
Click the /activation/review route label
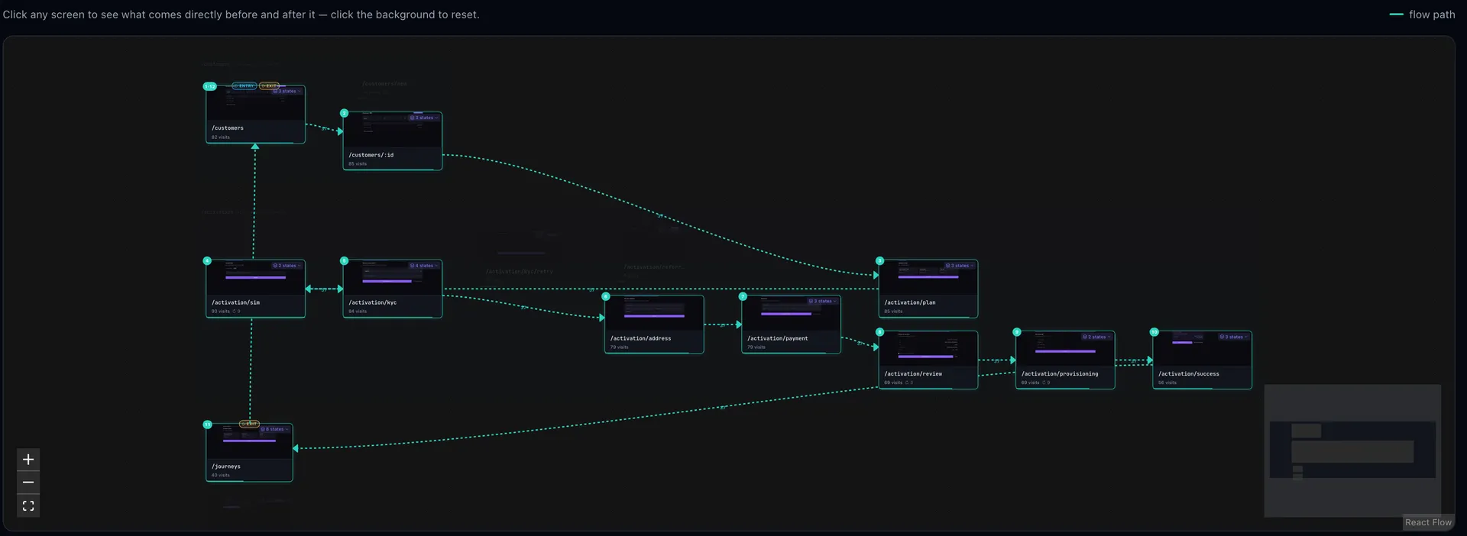click(913, 374)
